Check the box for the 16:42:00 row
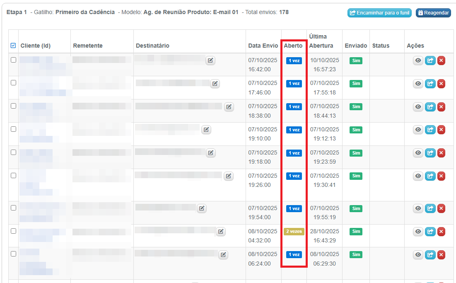The height and width of the screenshot is (283, 456). [14, 60]
